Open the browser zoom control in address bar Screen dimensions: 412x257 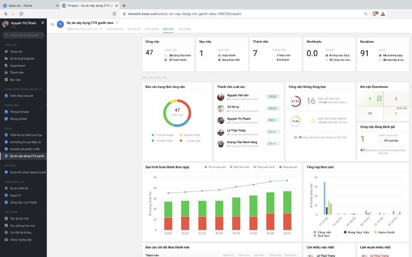click(366, 14)
